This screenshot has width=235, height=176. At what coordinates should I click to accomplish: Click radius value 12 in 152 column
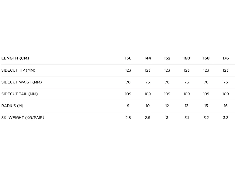click(167, 106)
